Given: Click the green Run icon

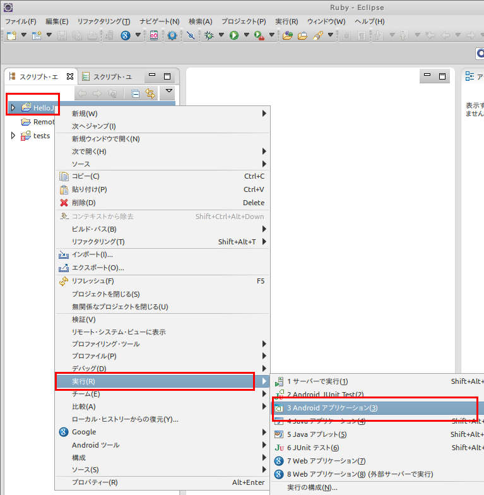Looking at the screenshot, I should point(233,35).
